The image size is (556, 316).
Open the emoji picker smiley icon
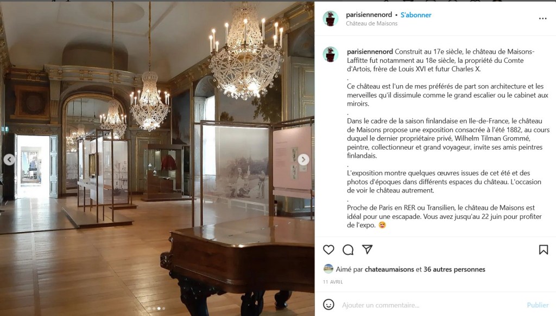click(x=328, y=305)
